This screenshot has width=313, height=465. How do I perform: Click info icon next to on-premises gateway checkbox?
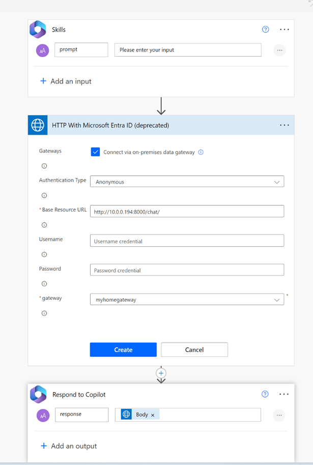(x=201, y=152)
